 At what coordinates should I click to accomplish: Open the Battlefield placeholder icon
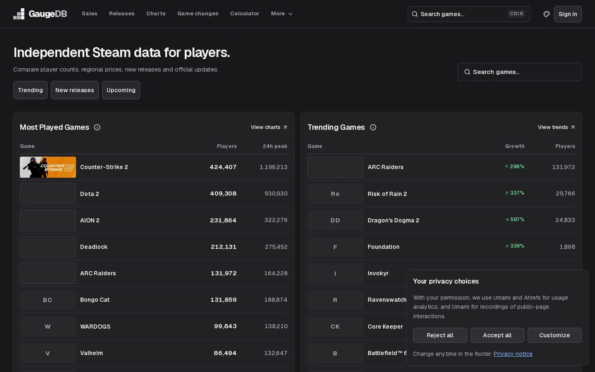336,353
